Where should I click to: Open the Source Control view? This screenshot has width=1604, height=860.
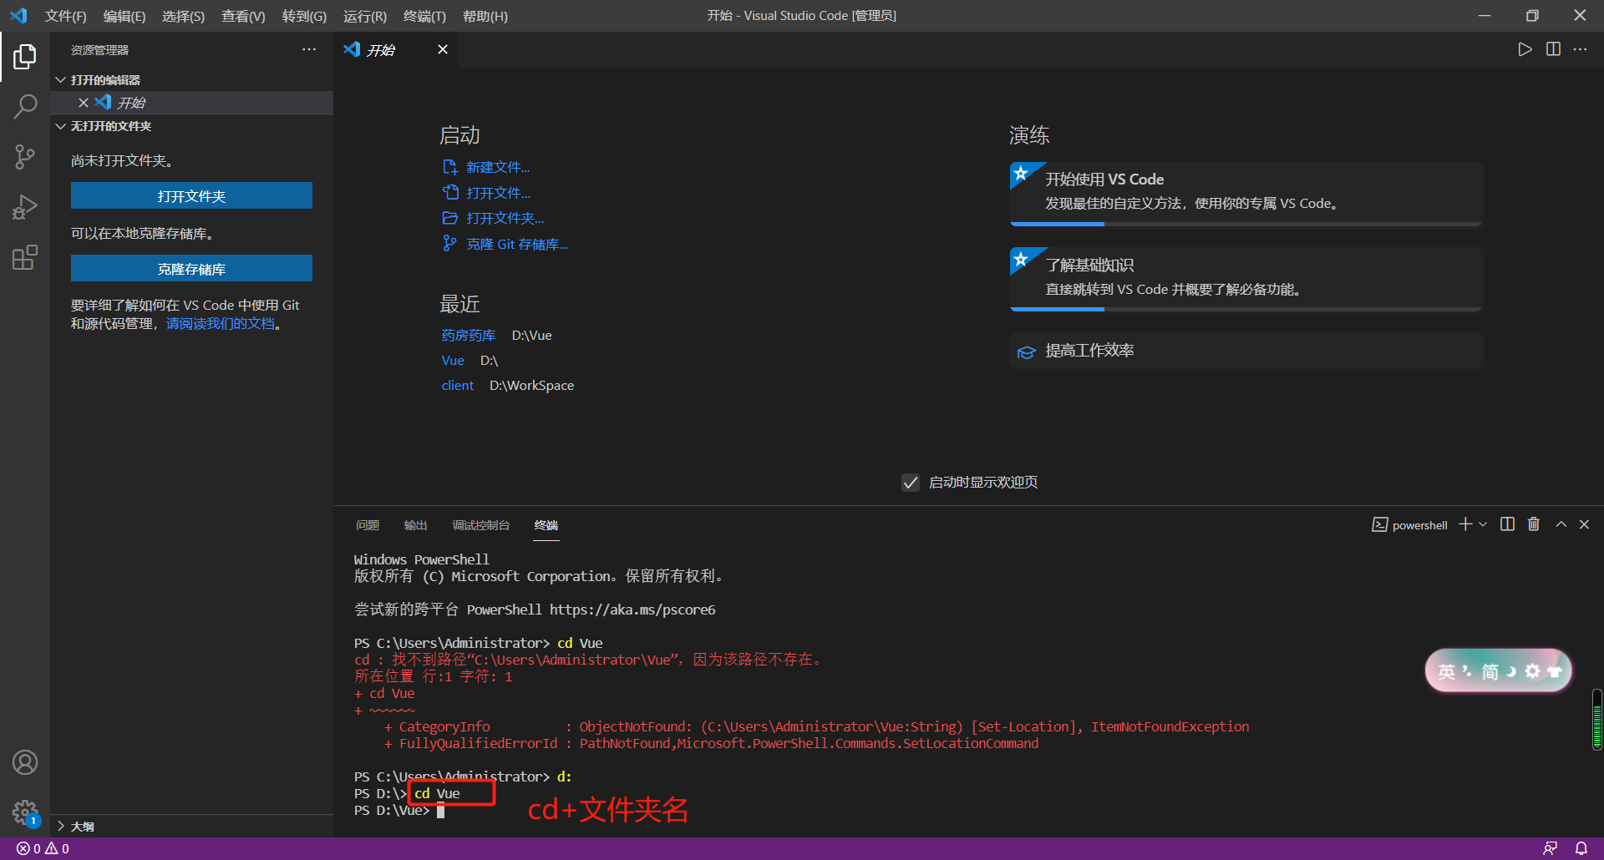click(25, 157)
